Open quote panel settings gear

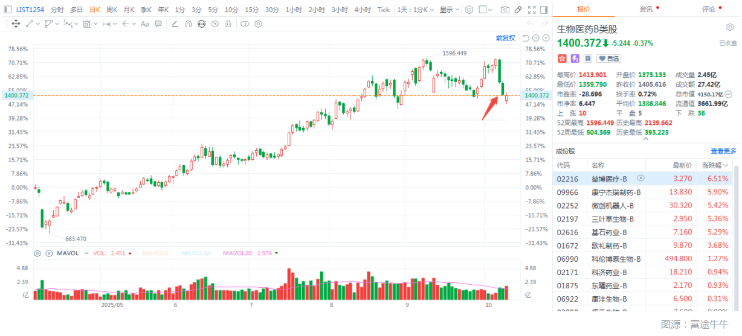point(729,28)
